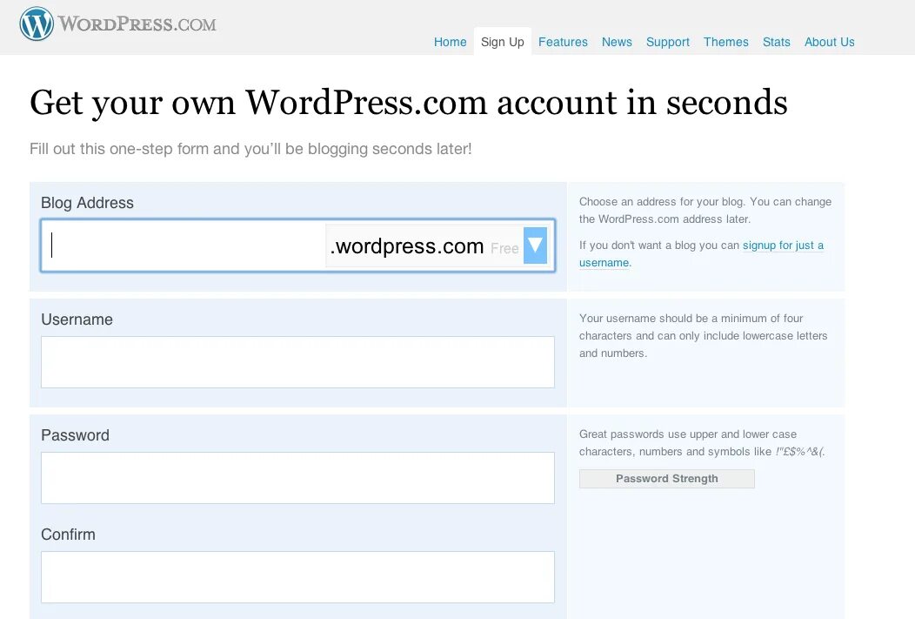This screenshot has height=619, width=915.
Task: Browse the Themes page
Action: (726, 42)
